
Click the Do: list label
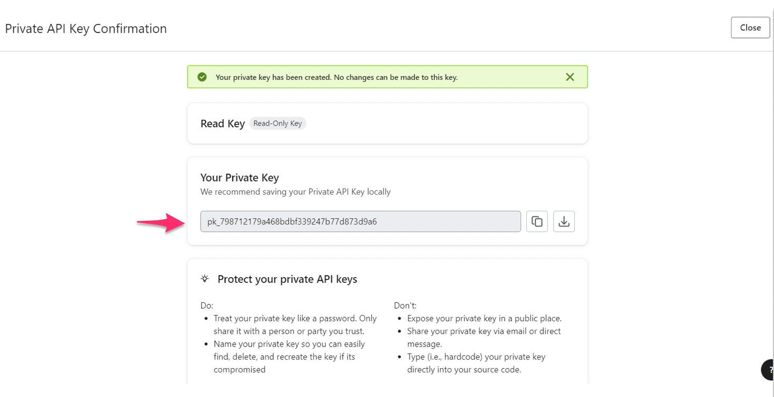pyautogui.click(x=207, y=306)
